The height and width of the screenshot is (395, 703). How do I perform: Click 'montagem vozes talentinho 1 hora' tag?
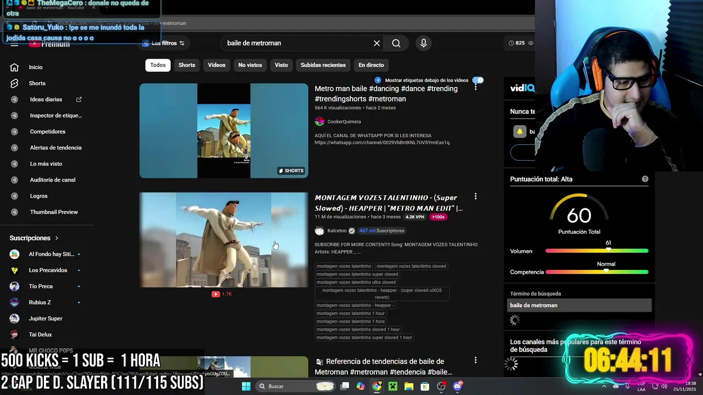click(x=350, y=321)
